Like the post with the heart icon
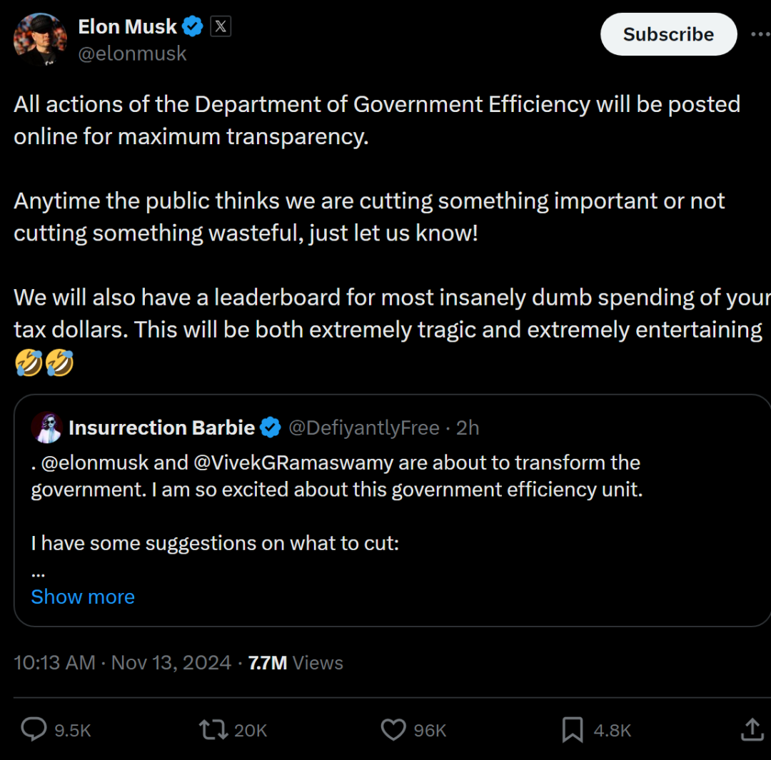 coord(393,729)
